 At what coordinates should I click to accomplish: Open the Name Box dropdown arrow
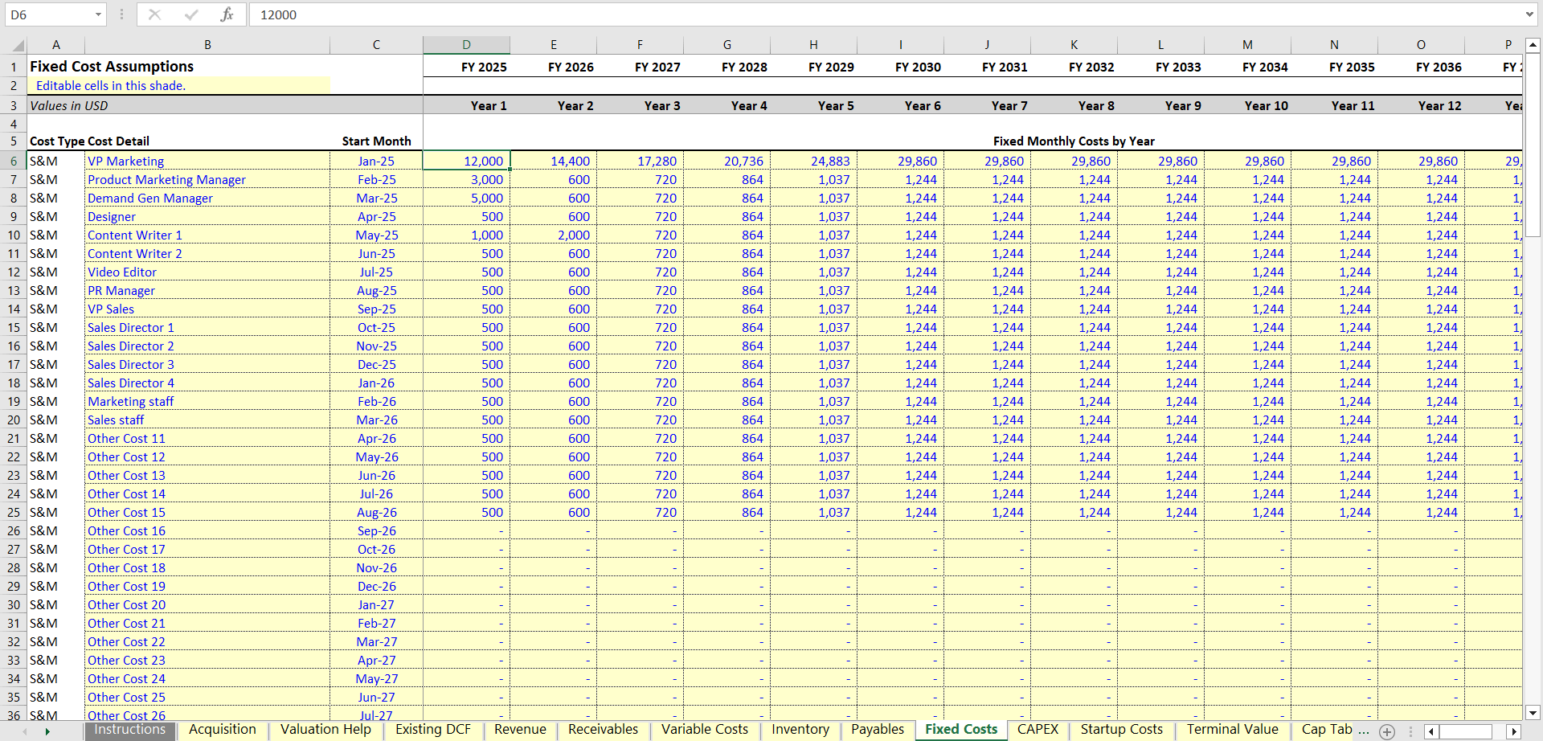pos(99,14)
